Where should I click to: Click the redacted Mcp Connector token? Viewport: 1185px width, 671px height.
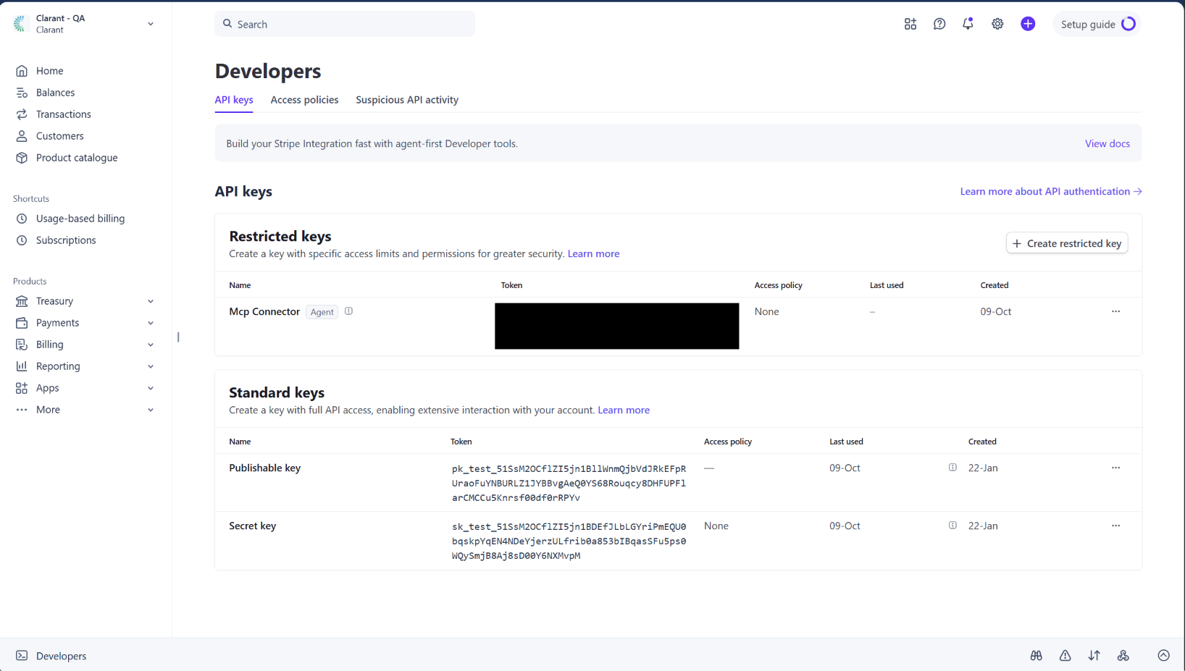pos(617,326)
